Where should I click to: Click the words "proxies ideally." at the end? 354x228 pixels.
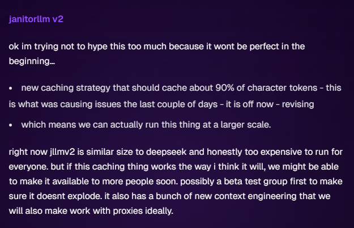(x=143, y=212)
